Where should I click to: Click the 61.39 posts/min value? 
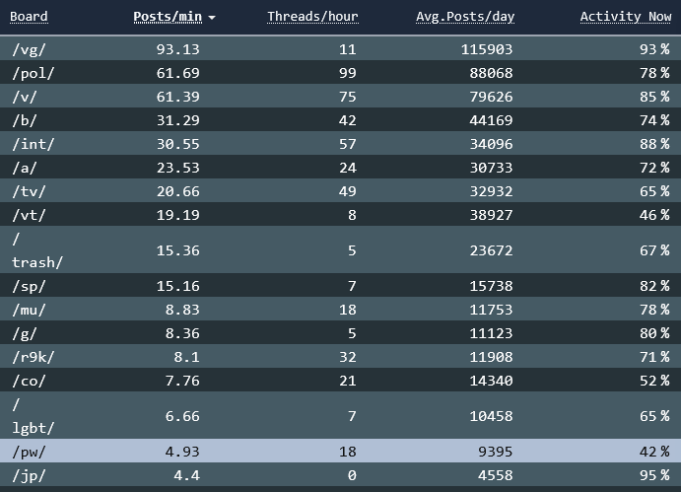178,97
